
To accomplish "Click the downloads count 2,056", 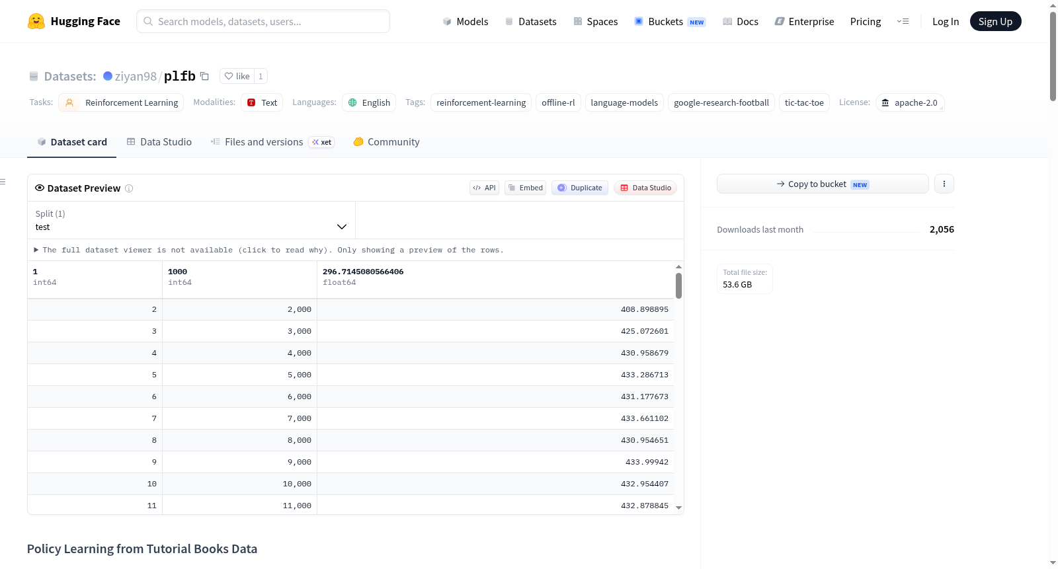I will [x=942, y=229].
